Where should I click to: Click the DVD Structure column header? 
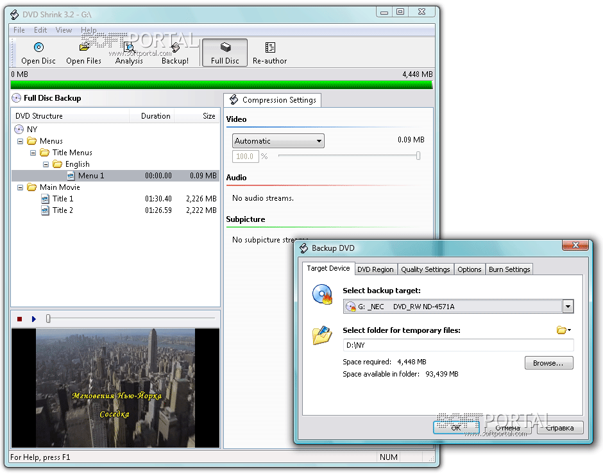tap(71, 116)
